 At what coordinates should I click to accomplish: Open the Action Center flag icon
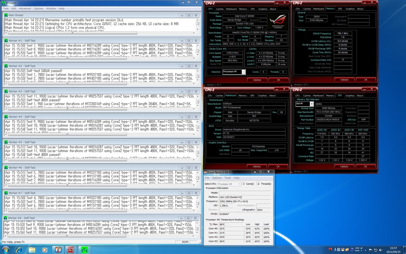click(x=371, y=250)
